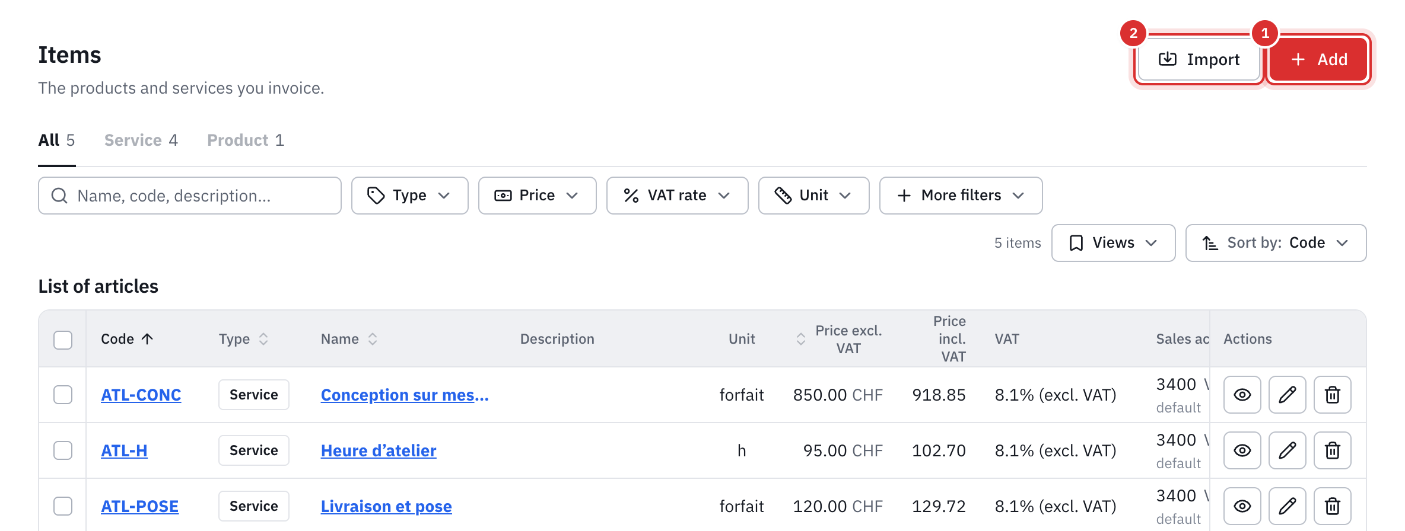Open the Views dropdown
This screenshot has width=1405, height=531.
[x=1113, y=243]
